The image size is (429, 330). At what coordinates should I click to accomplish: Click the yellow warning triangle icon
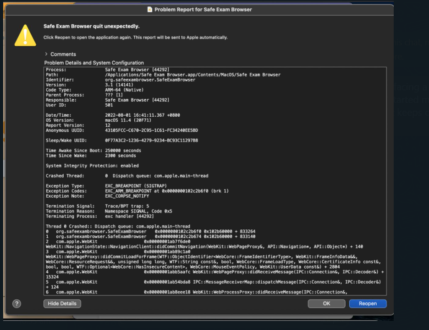pos(25,36)
